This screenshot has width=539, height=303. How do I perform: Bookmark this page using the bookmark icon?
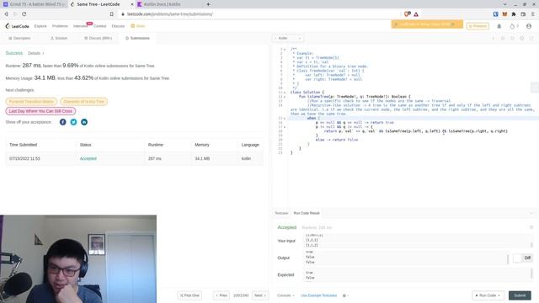(112, 14)
